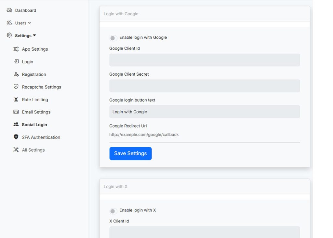Open All Settings in the sidebar
The height and width of the screenshot is (238, 333).
(x=33, y=150)
